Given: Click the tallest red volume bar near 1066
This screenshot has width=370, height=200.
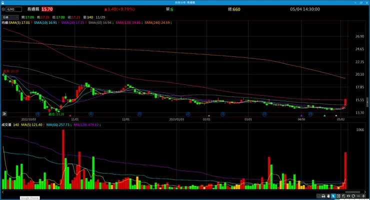Looking at the screenshot, I should [63, 159].
